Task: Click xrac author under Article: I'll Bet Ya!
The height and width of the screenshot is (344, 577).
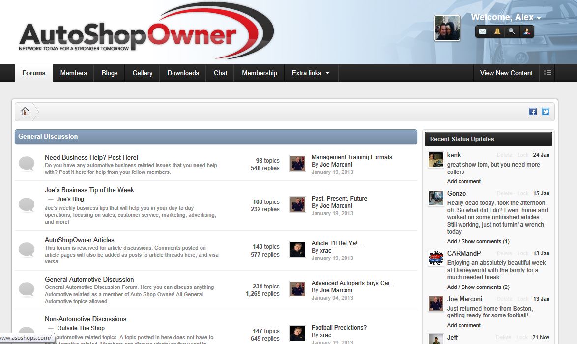Action: click(x=325, y=251)
